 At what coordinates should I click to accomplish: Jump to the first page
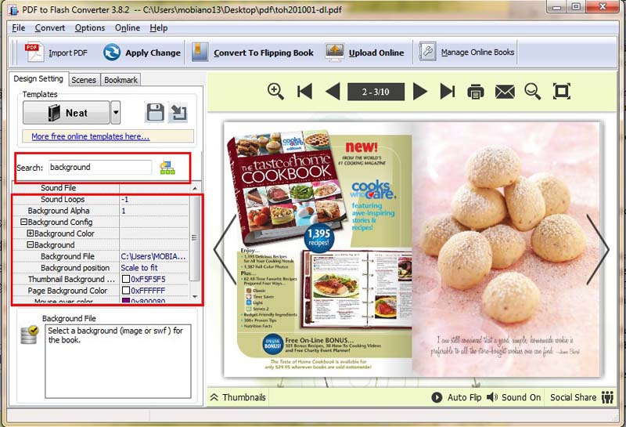pyautogui.click(x=304, y=91)
